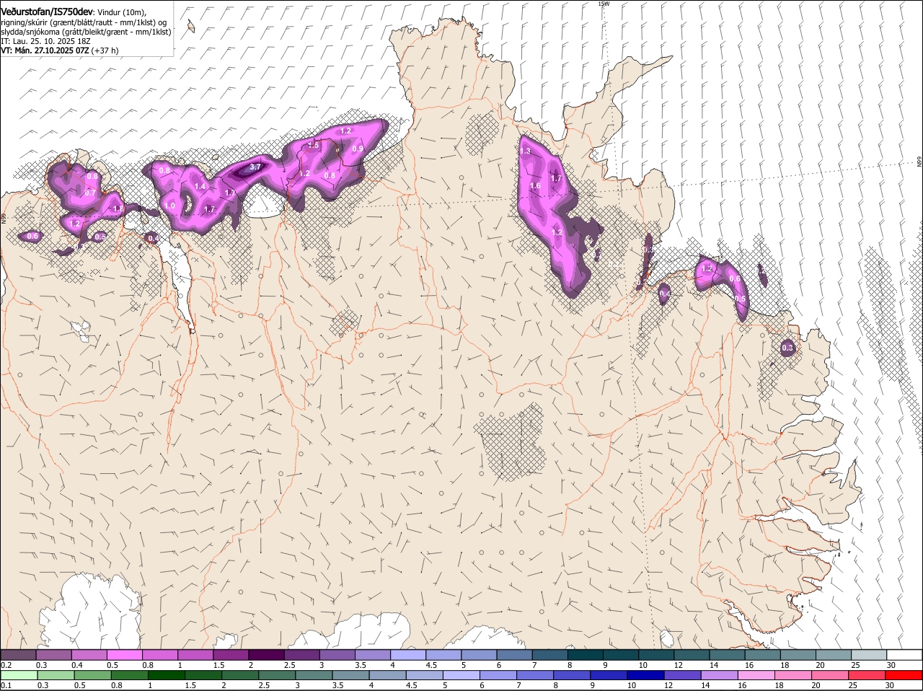Pick green-row swatch between 4.5 and 5
Viewport: 923px width, 691px height.
pyautogui.click(x=425, y=675)
